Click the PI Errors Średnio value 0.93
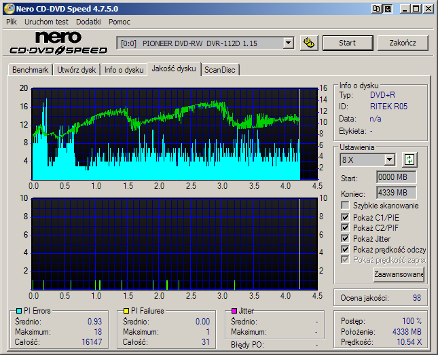 point(95,322)
